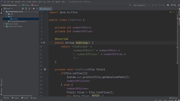Open the Navigate menu

click(18, 2)
